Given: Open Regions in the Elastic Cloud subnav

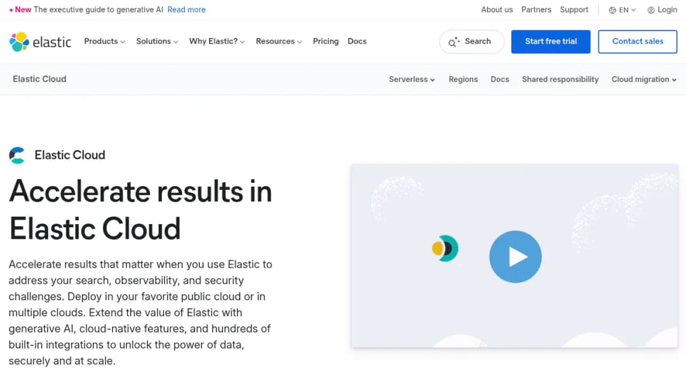Looking at the screenshot, I should (x=463, y=79).
